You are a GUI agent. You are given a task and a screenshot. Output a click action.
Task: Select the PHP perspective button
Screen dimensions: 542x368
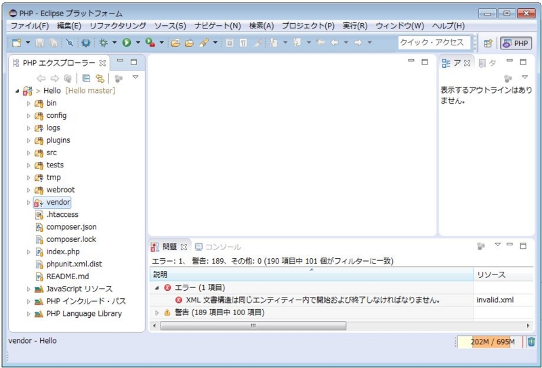coord(516,43)
